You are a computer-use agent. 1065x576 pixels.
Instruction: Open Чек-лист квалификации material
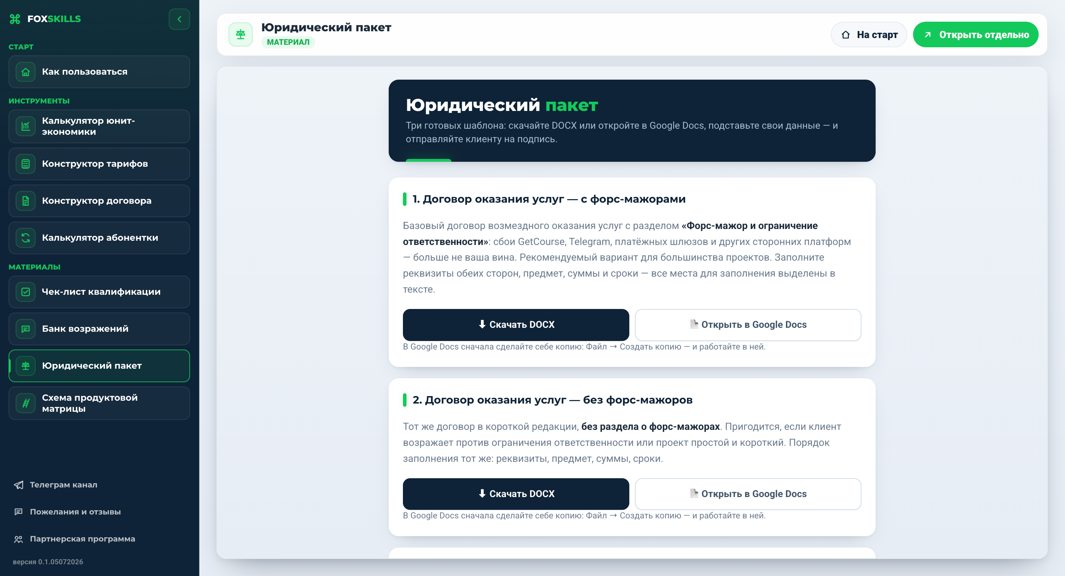(99, 292)
